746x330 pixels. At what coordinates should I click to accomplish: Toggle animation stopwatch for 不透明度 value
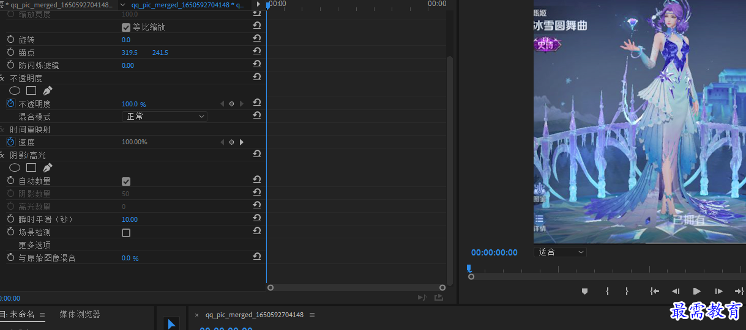tap(10, 104)
